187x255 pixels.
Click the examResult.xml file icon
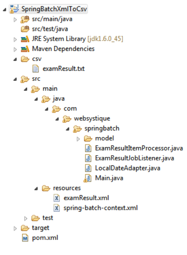click(57, 198)
